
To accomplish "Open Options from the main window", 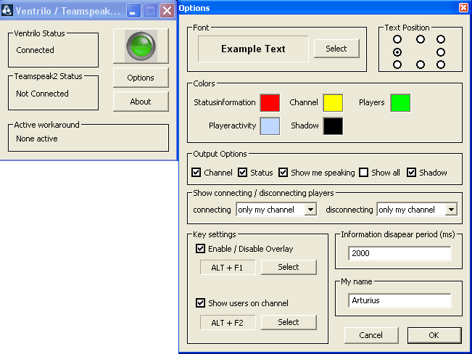I will coord(141,78).
